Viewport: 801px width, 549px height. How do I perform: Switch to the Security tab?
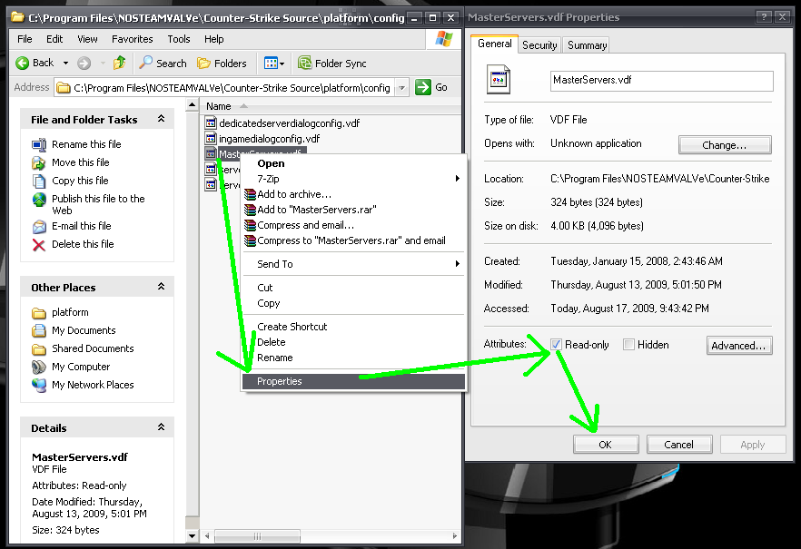(x=539, y=44)
